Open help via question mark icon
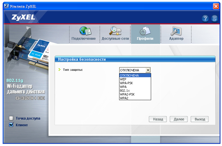This screenshot has height=146, width=222. (205, 18)
